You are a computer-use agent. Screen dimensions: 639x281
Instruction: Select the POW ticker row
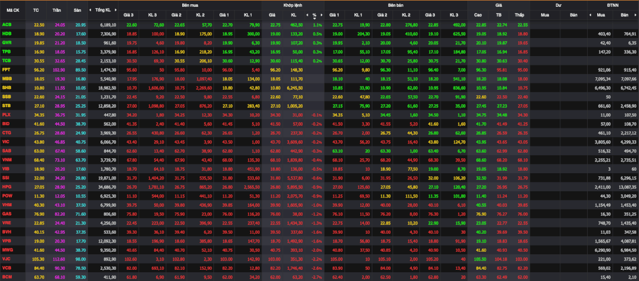(x=319, y=196)
